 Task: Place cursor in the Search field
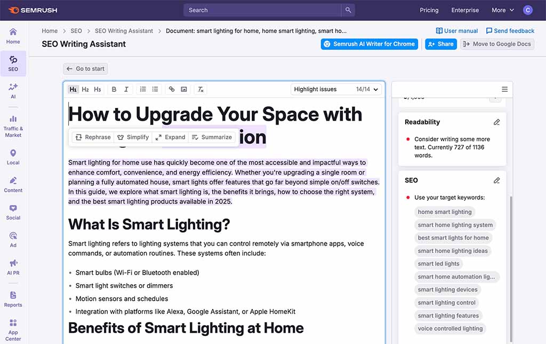click(x=261, y=10)
